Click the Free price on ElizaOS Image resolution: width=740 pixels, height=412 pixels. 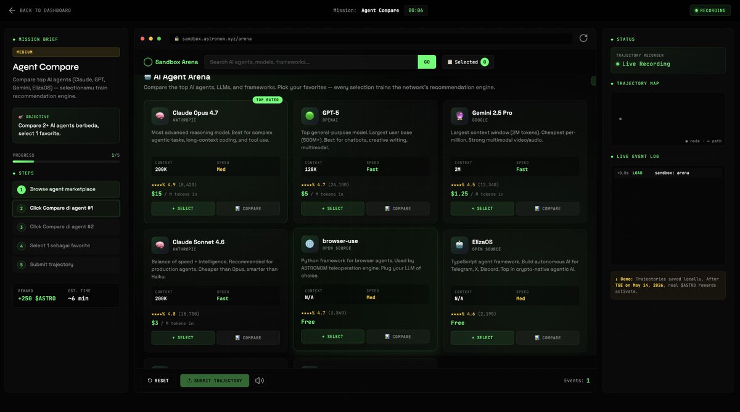coord(458,323)
